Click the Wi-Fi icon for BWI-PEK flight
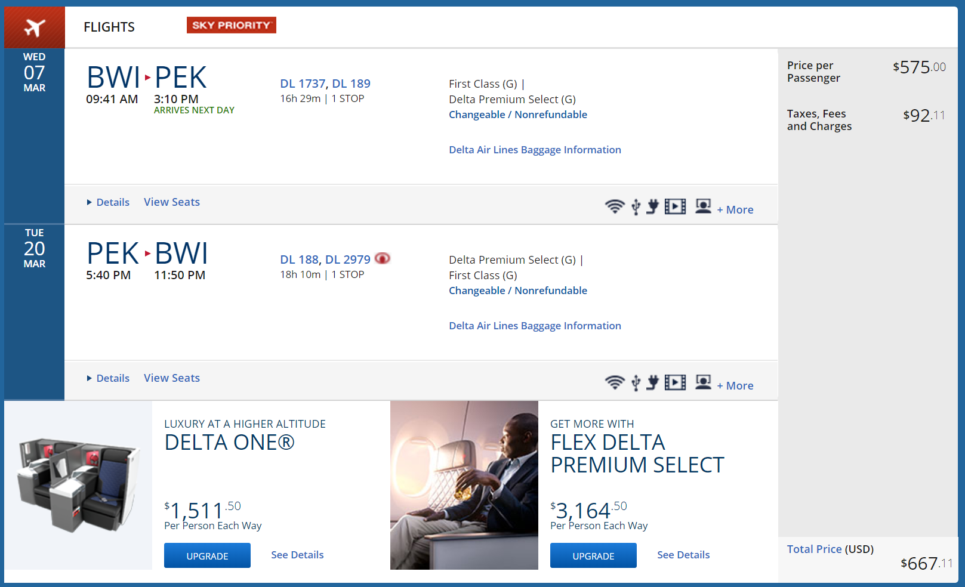 [x=614, y=206]
